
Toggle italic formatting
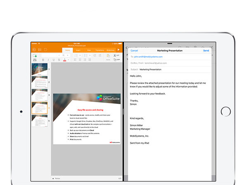(x=48, y=60)
